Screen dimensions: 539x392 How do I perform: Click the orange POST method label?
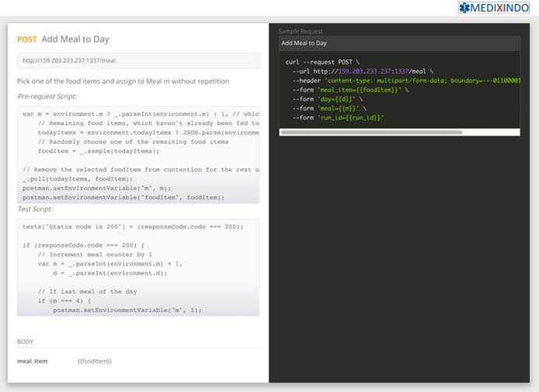(27, 40)
